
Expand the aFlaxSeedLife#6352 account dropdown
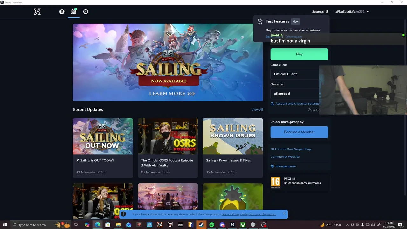[x=352, y=12]
